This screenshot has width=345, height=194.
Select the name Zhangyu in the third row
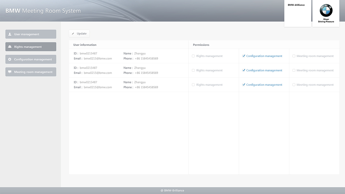140,82
